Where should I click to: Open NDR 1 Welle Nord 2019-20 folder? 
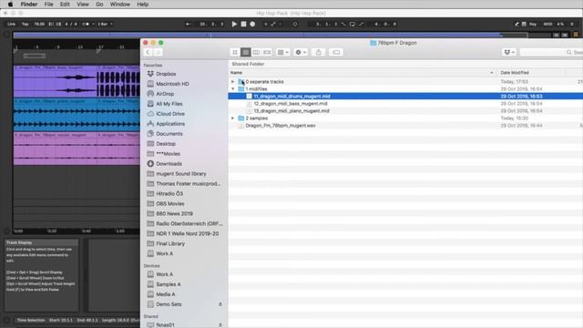tap(187, 233)
